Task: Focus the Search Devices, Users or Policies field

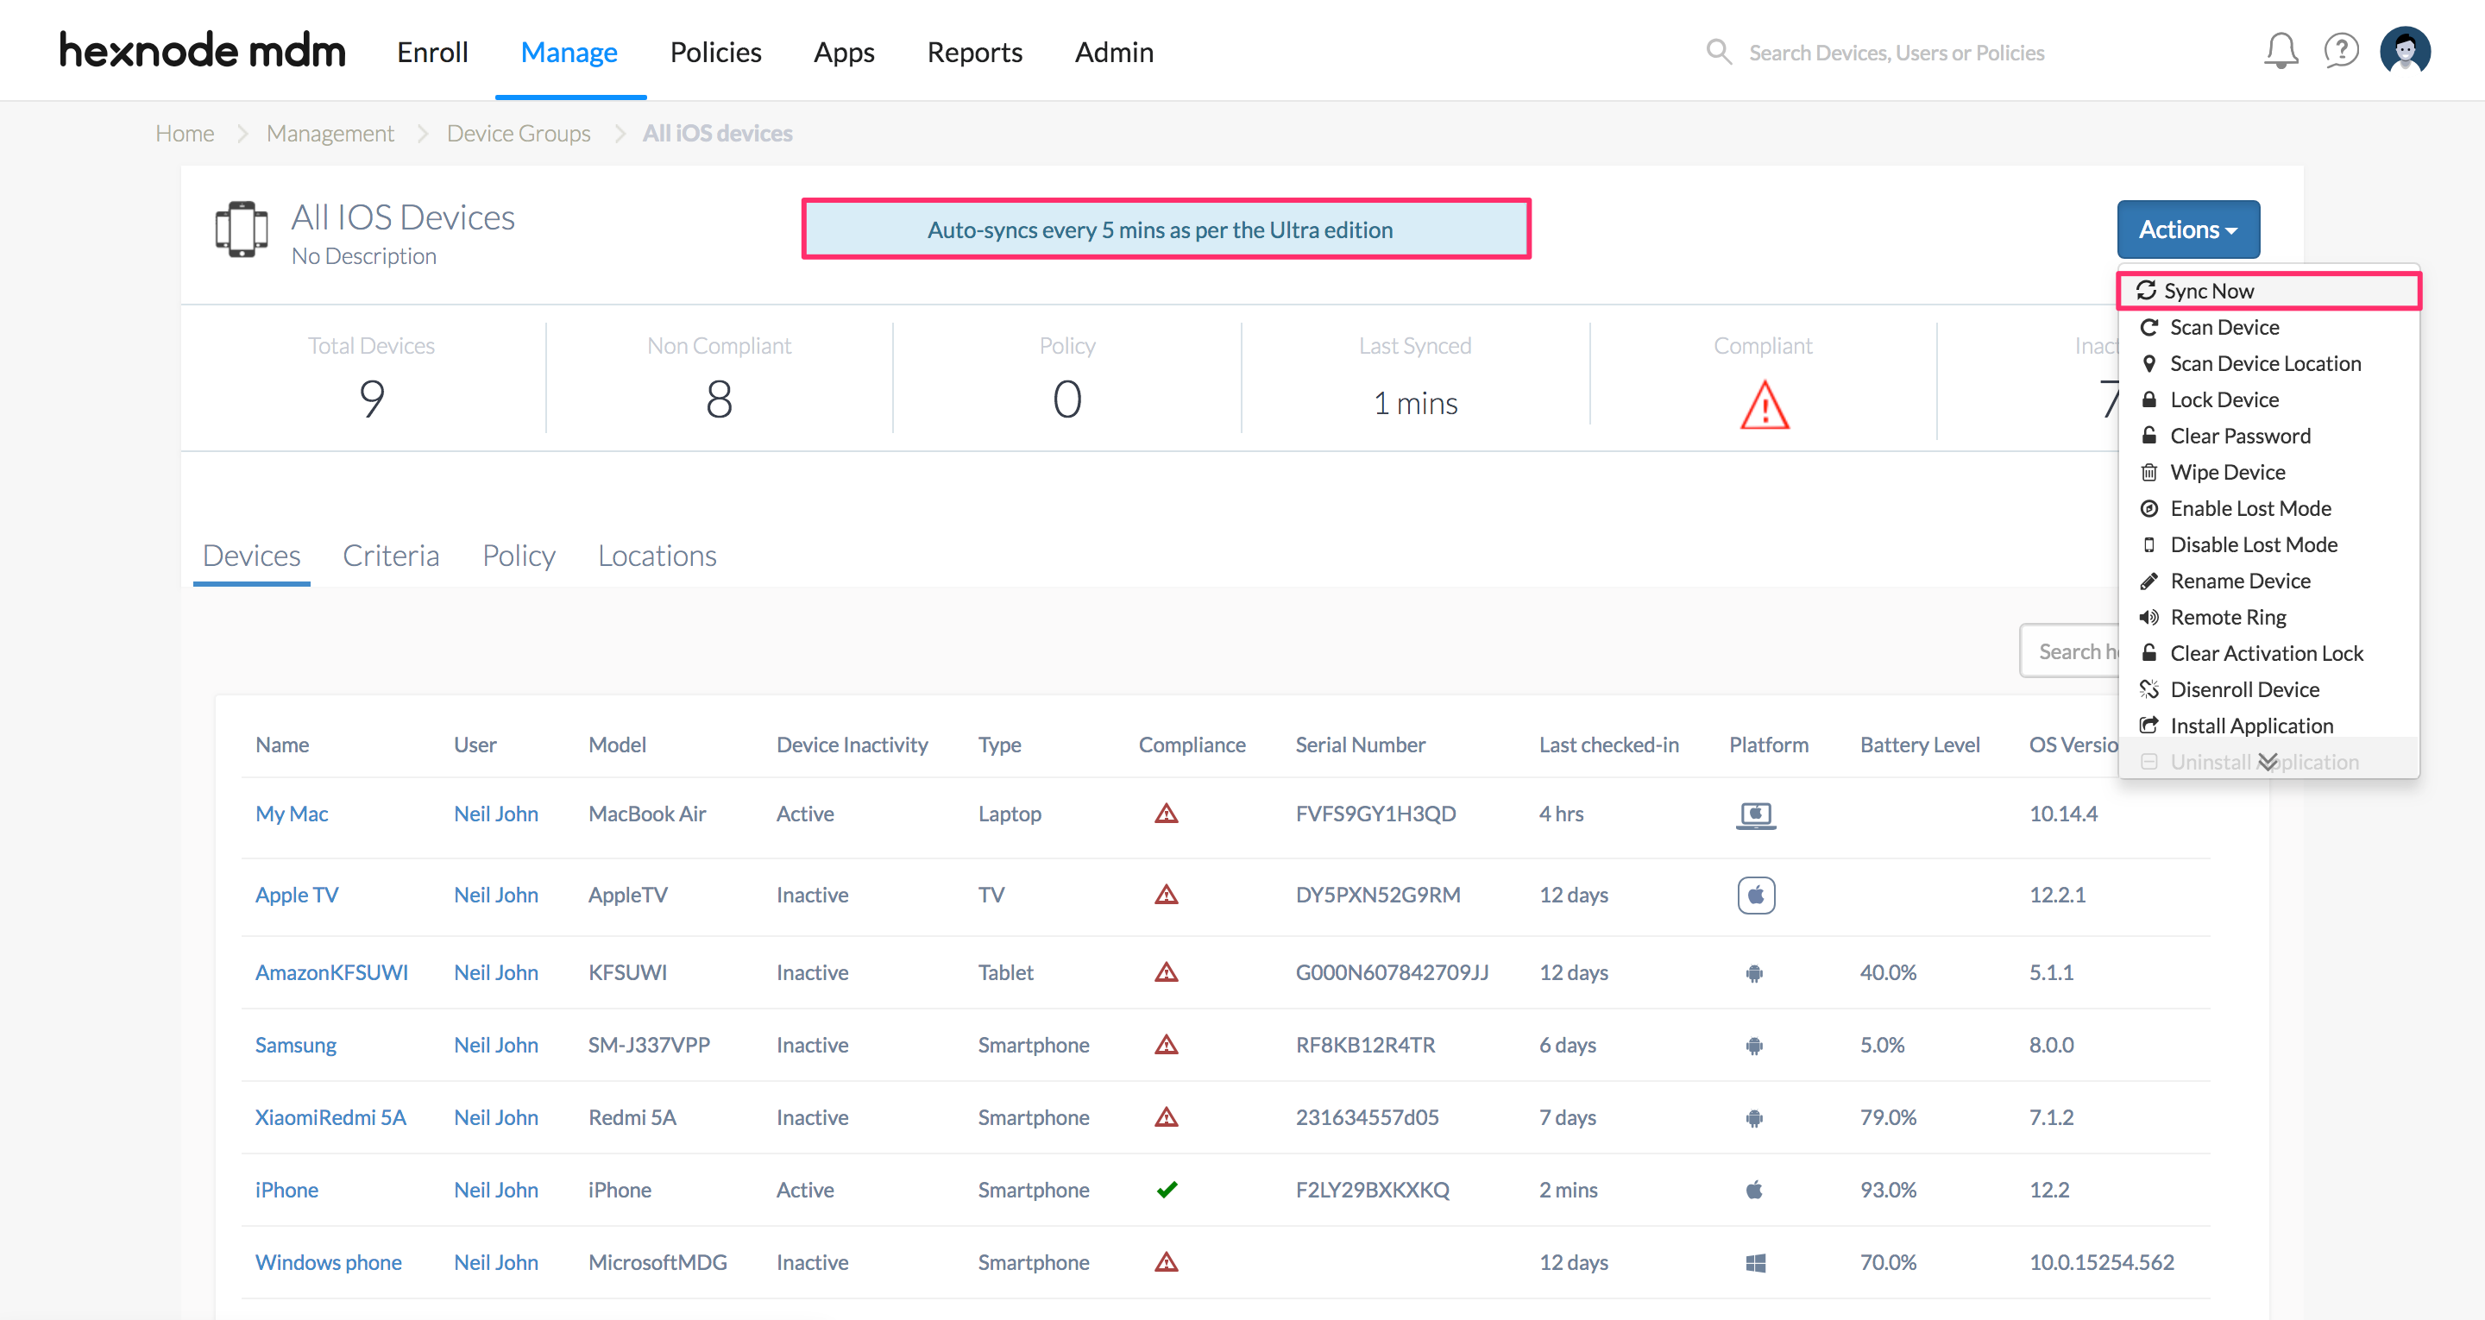Action: pos(1897,52)
